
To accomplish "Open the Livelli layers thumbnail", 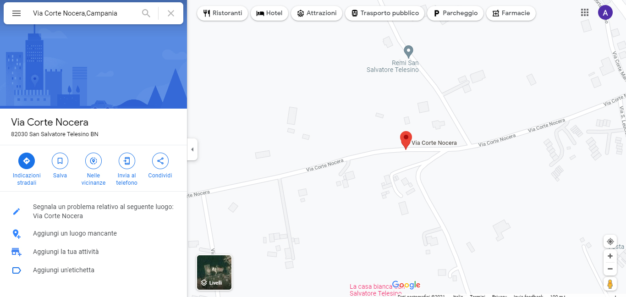I will [214, 273].
